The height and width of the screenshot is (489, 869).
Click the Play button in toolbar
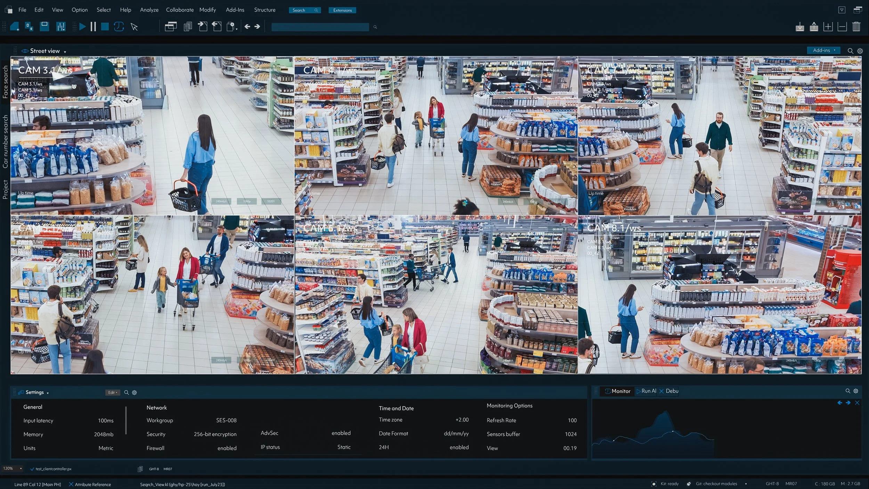click(82, 27)
